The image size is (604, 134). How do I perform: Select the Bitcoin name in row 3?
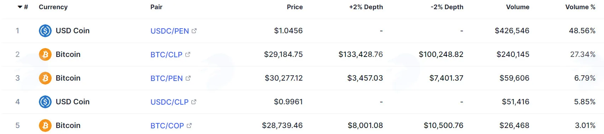tap(68, 78)
